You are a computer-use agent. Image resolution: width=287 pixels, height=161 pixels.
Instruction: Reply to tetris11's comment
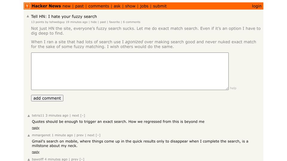click(x=36, y=128)
